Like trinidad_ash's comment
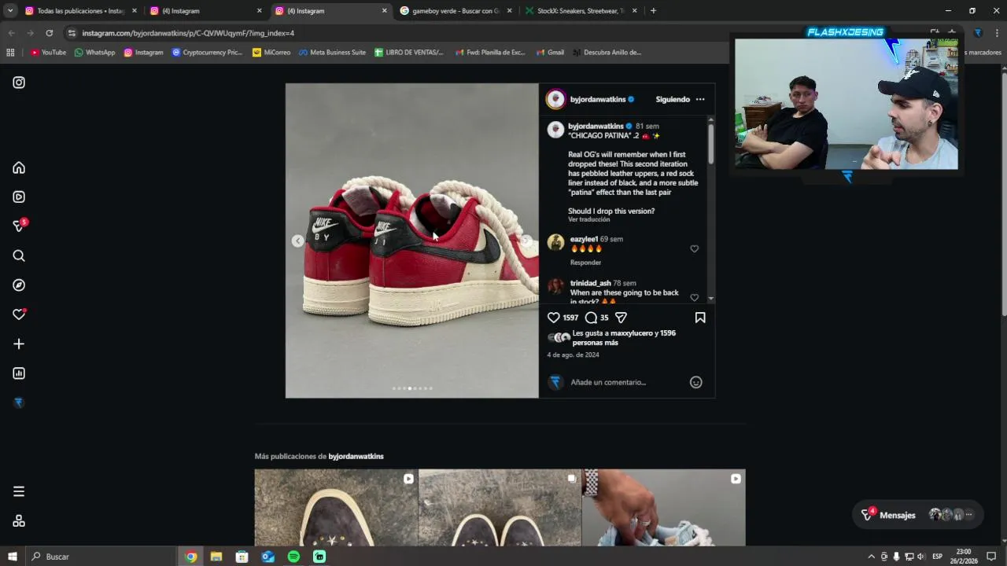 point(694,297)
